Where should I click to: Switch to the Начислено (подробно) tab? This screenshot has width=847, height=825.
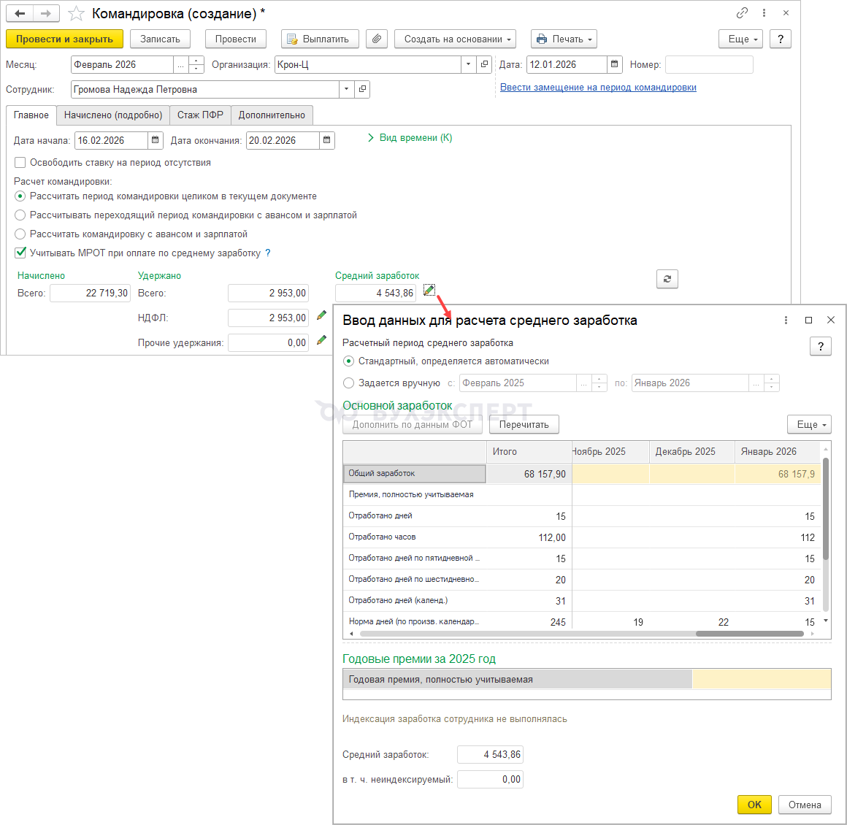113,115
